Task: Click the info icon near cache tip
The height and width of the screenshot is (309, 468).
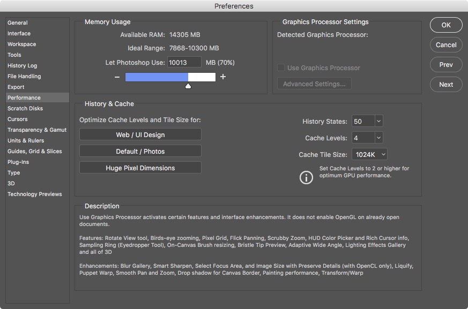Action: tap(306, 177)
